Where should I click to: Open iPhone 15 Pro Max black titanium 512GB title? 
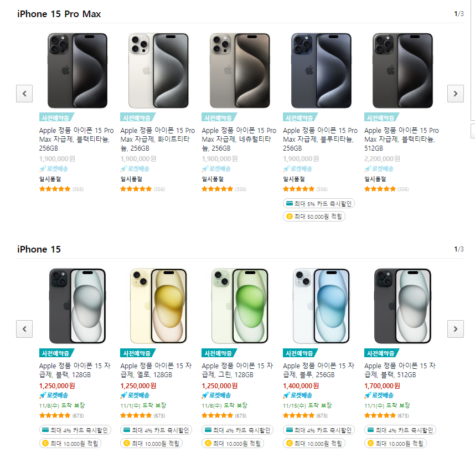(x=401, y=139)
